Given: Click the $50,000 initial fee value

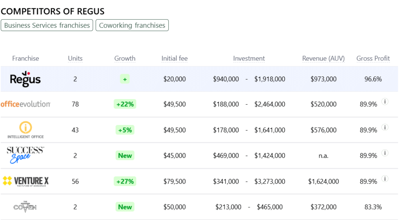Looking at the screenshot, I should coord(175,207).
